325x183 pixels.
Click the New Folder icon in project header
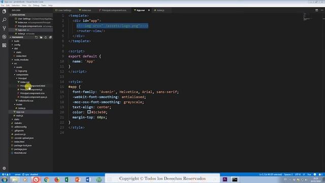coord(41,37)
